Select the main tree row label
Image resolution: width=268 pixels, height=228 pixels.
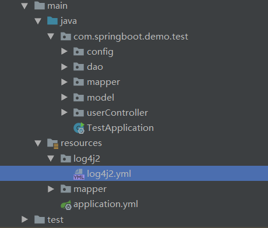(x=58, y=6)
